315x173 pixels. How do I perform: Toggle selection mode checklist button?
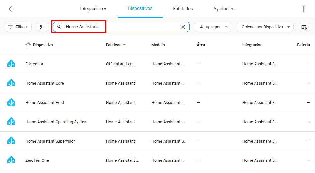pos(42,27)
